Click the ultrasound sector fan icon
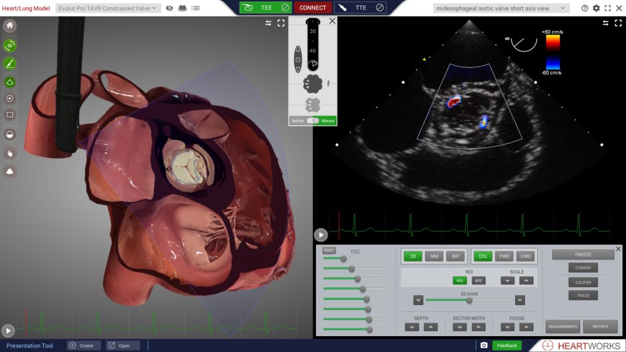626x352 pixels. [x=10, y=171]
